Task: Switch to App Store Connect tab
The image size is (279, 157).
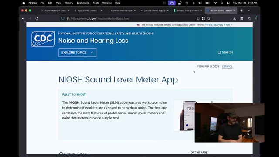Action: 87,10
